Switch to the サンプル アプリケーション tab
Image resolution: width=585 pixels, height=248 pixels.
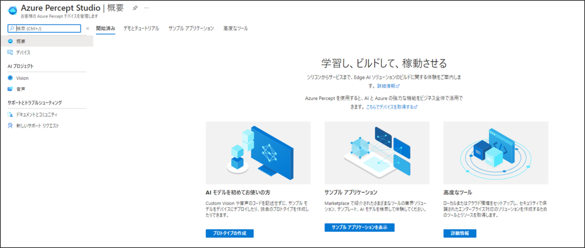pyautogui.click(x=191, y=29)
